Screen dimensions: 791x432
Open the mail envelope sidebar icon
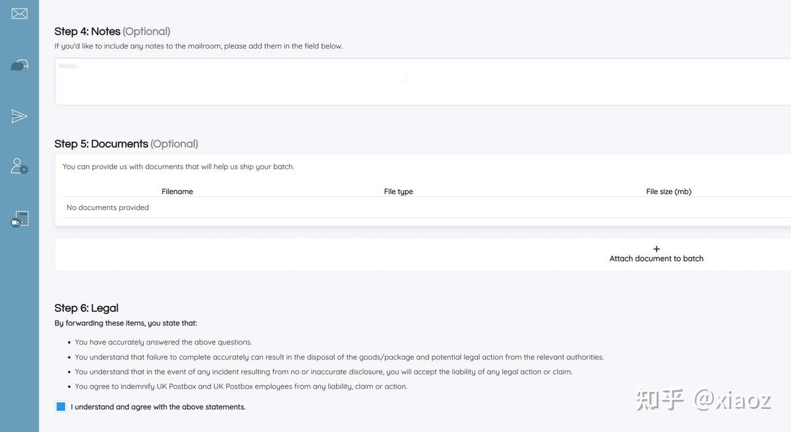20,13
